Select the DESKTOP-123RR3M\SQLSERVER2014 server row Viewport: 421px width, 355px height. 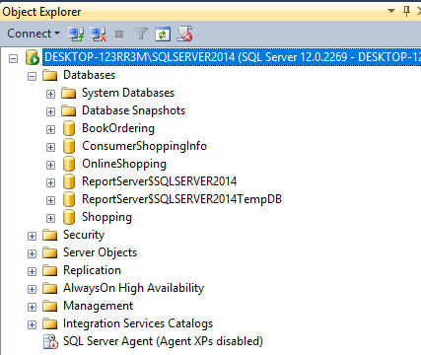[232, 57]
